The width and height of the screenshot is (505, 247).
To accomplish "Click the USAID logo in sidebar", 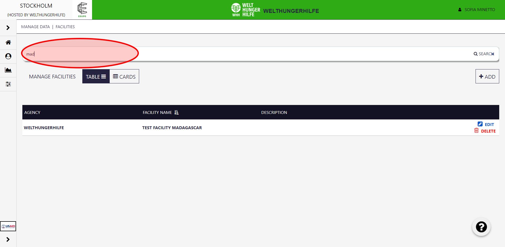I will click(8, 226).
